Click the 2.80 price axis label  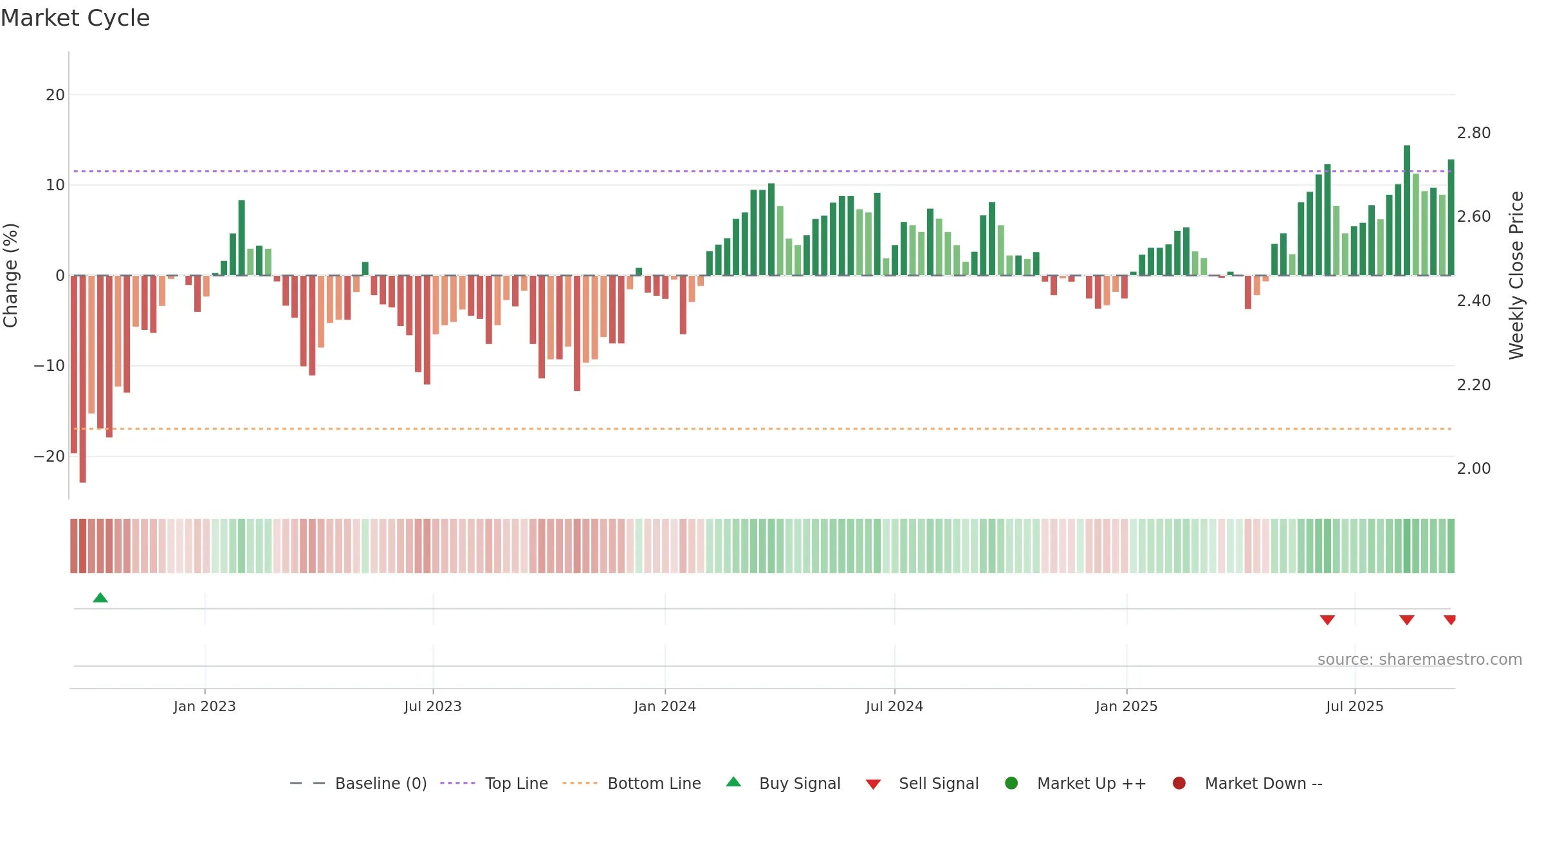click(x=1474, y=133)
